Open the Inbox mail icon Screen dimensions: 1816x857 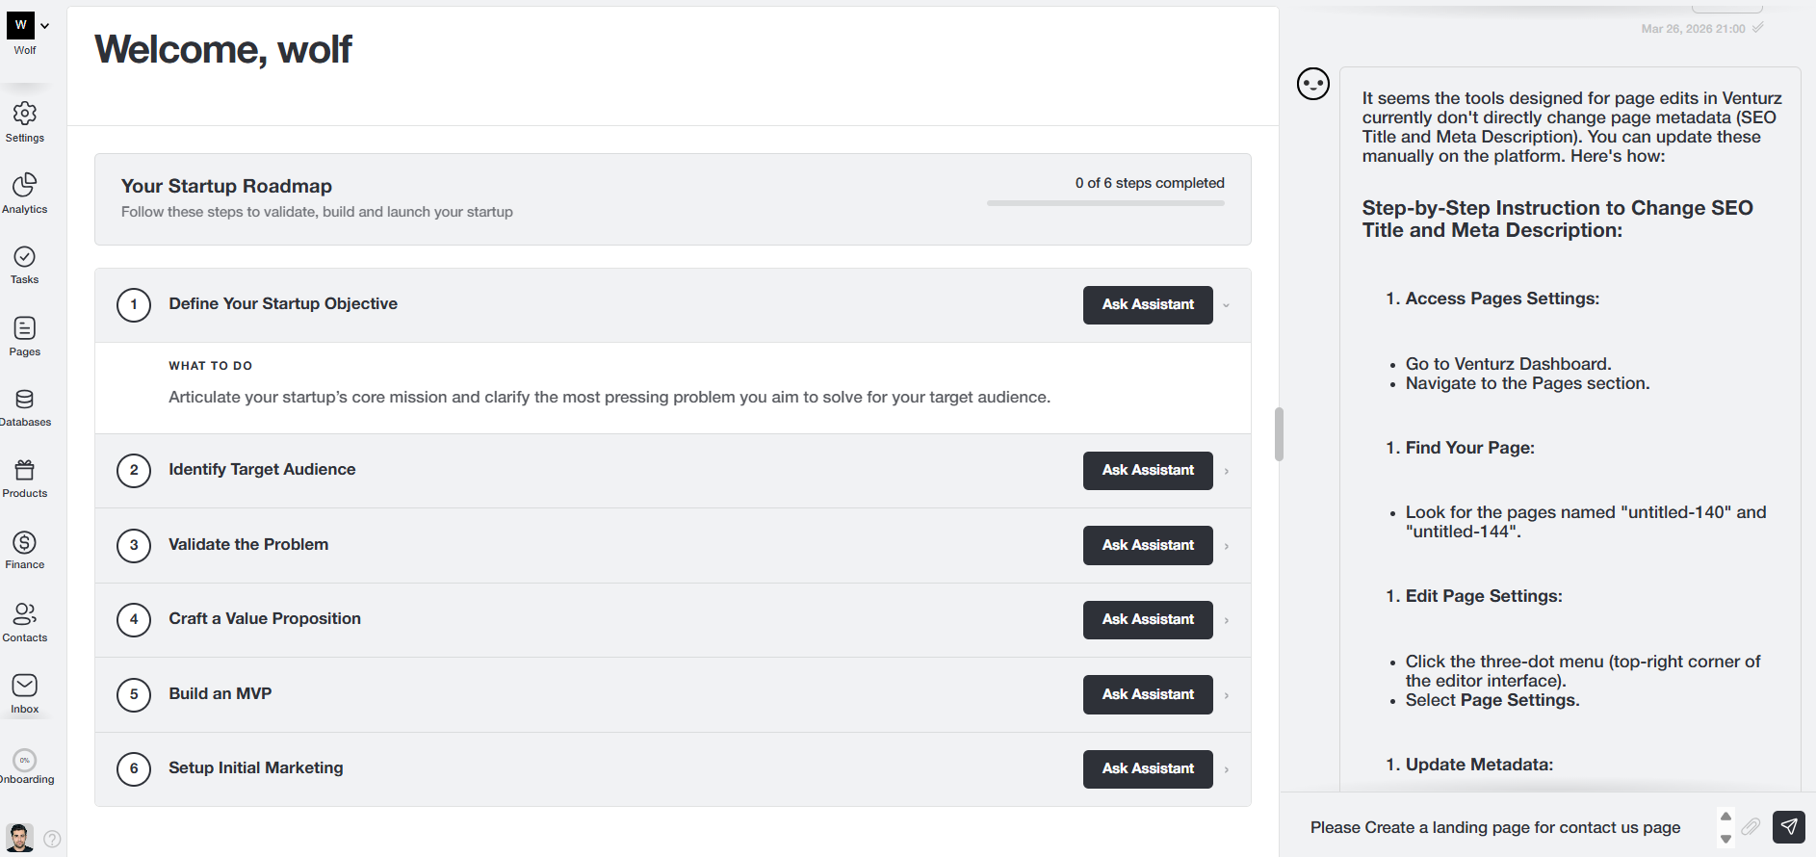pos(25,686)
